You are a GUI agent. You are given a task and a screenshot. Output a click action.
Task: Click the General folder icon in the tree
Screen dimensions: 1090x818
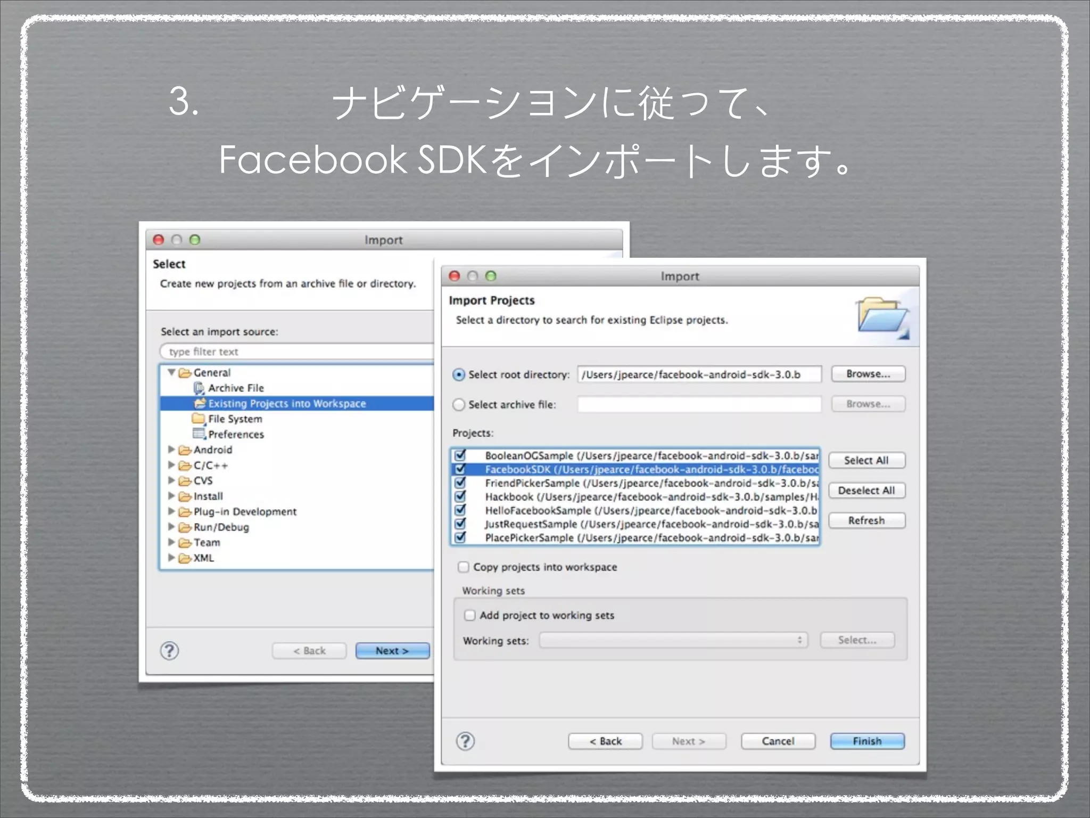[x=185, y=373]
